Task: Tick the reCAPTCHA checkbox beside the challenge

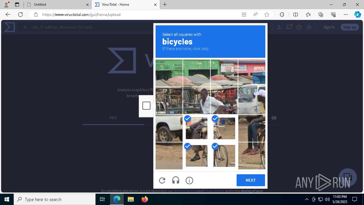Action: (146, 106)
